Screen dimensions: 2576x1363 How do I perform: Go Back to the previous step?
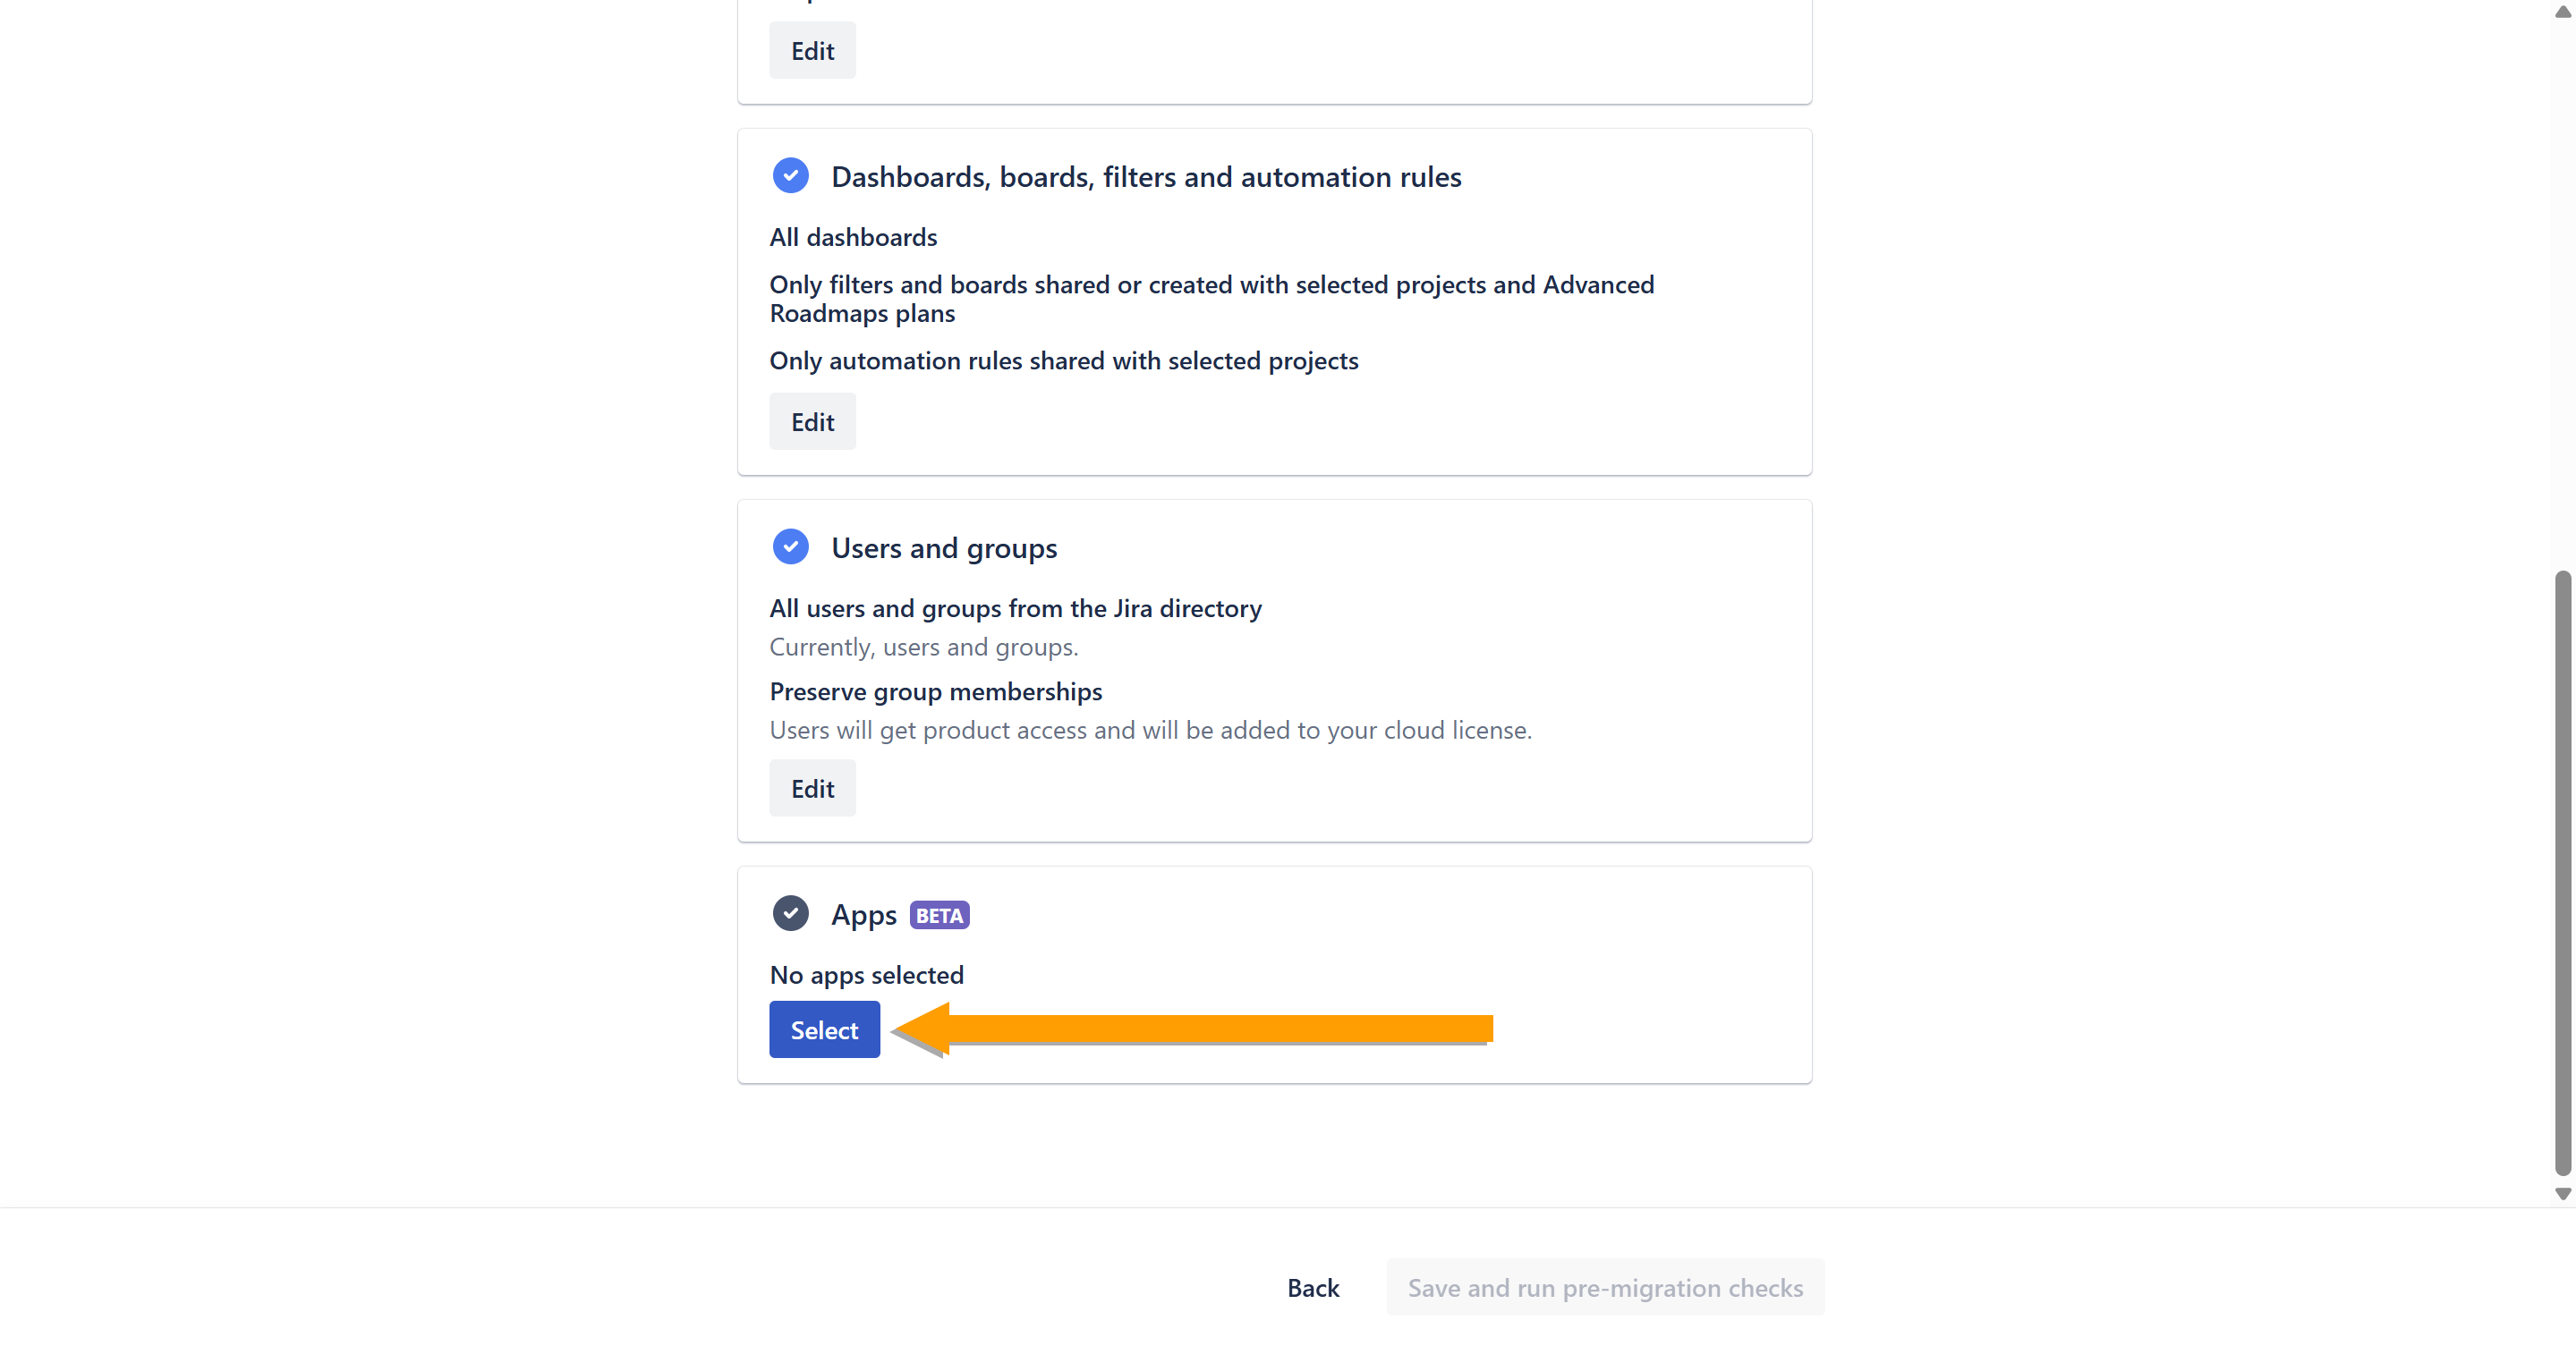[x=1312, y=1287]
